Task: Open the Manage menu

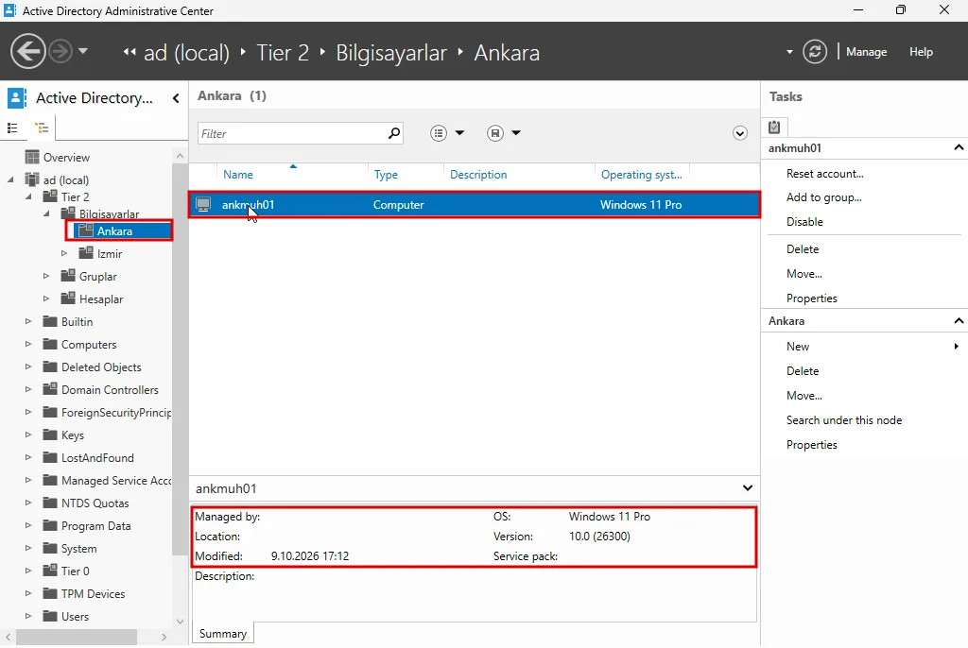Action: 866,52
